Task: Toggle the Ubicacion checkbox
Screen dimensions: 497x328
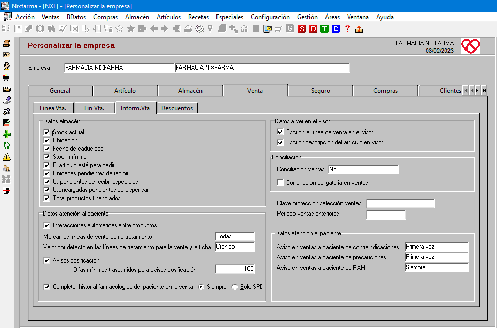Action: pos(47,140)
